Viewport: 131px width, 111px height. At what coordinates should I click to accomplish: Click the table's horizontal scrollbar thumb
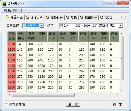click(x=43, y=95)
